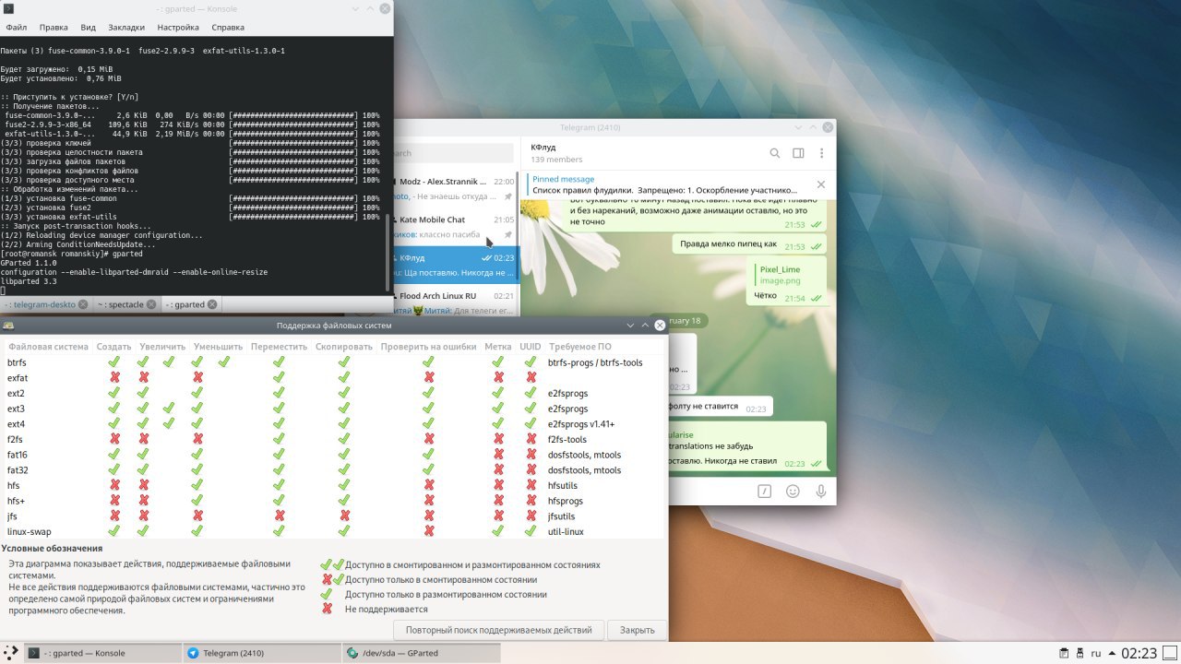The width and height of the screenshot is (1181, 664).
Task: Click Переместить column header
Action: point(280,347)
